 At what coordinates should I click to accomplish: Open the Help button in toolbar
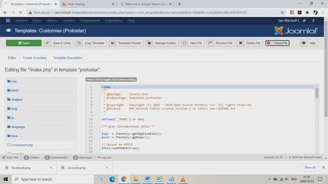(309, 43)
